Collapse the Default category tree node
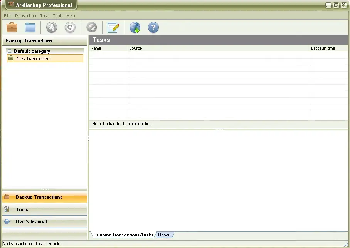Image resolution: width=350 pixels, height=248 pixels. (9, 51)
